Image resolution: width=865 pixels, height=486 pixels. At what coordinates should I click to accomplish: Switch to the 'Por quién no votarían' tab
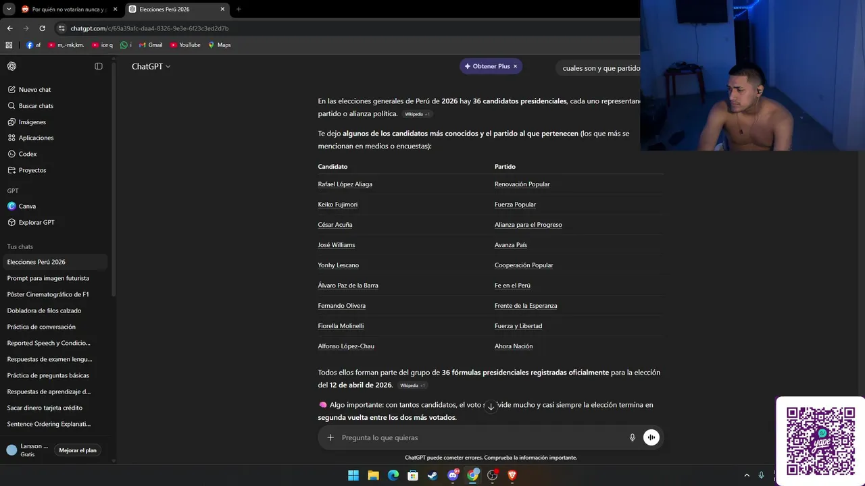point(69,9)
